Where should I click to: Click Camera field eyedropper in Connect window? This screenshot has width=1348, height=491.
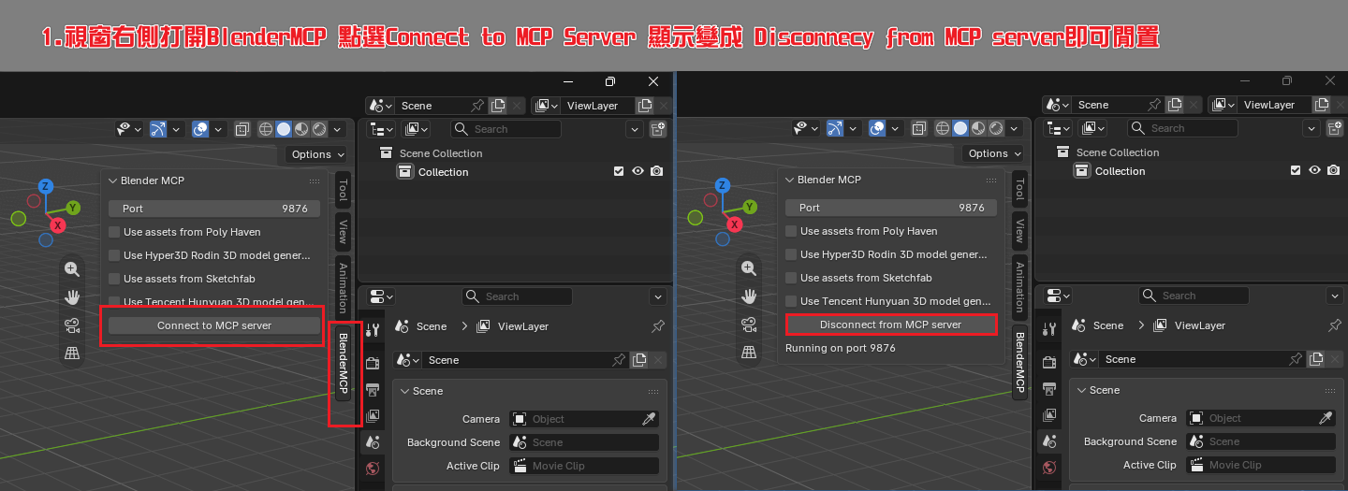(x=649, y=419)
